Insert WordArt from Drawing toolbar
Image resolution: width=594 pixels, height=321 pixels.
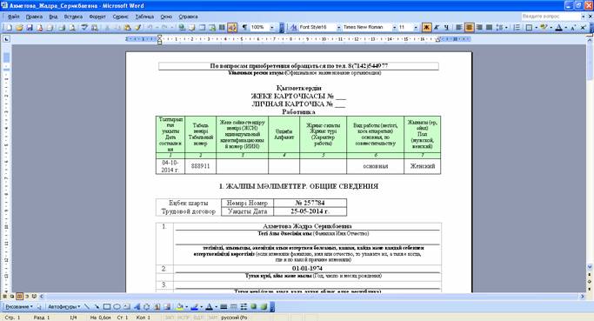point(137,306)
